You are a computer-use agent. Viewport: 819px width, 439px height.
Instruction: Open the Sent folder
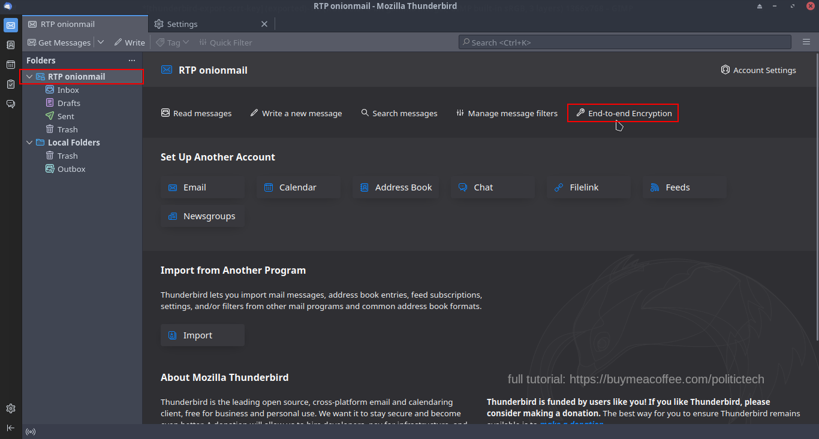(x=82, y=116)
